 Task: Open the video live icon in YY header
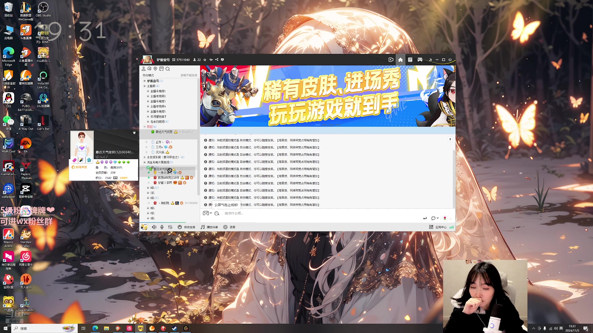pyautogui.click(x=391, y=60)
